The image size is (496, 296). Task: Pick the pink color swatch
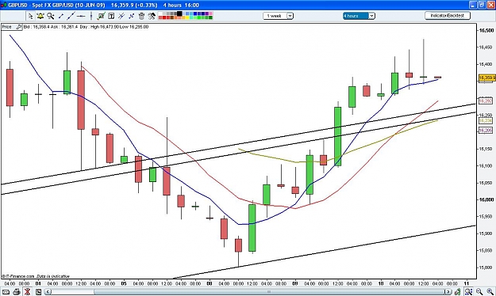click(x=210, y=13)
